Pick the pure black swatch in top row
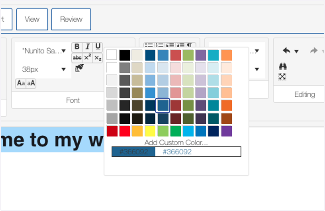 point(125,55)
